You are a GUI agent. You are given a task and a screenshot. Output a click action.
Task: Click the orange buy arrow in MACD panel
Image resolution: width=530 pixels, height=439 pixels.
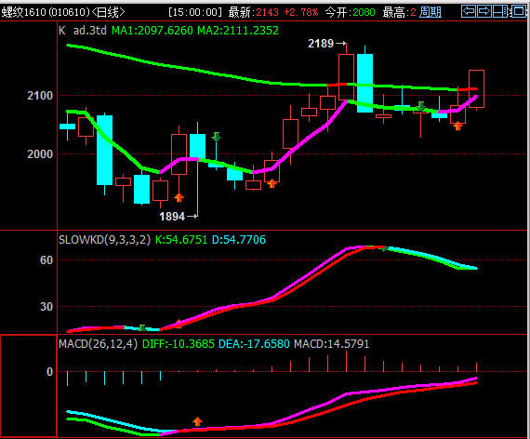coord(197,421)
